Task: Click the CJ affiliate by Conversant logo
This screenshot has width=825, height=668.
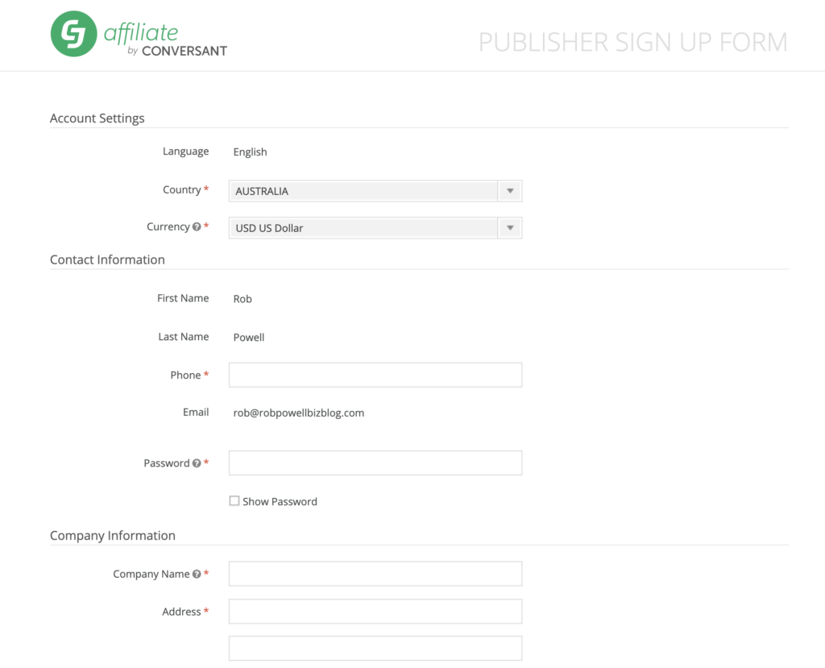Action: 139,34
